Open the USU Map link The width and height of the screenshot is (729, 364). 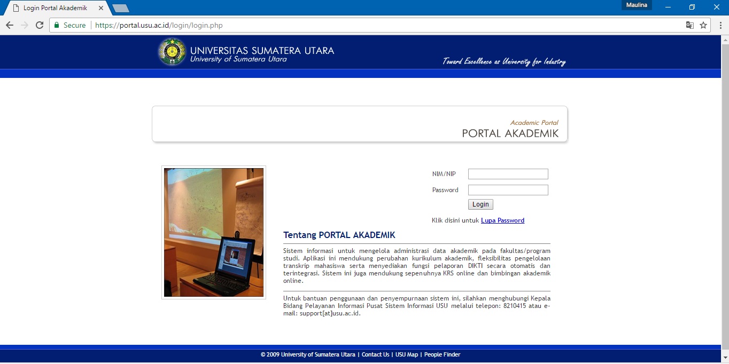coord(407,354)
